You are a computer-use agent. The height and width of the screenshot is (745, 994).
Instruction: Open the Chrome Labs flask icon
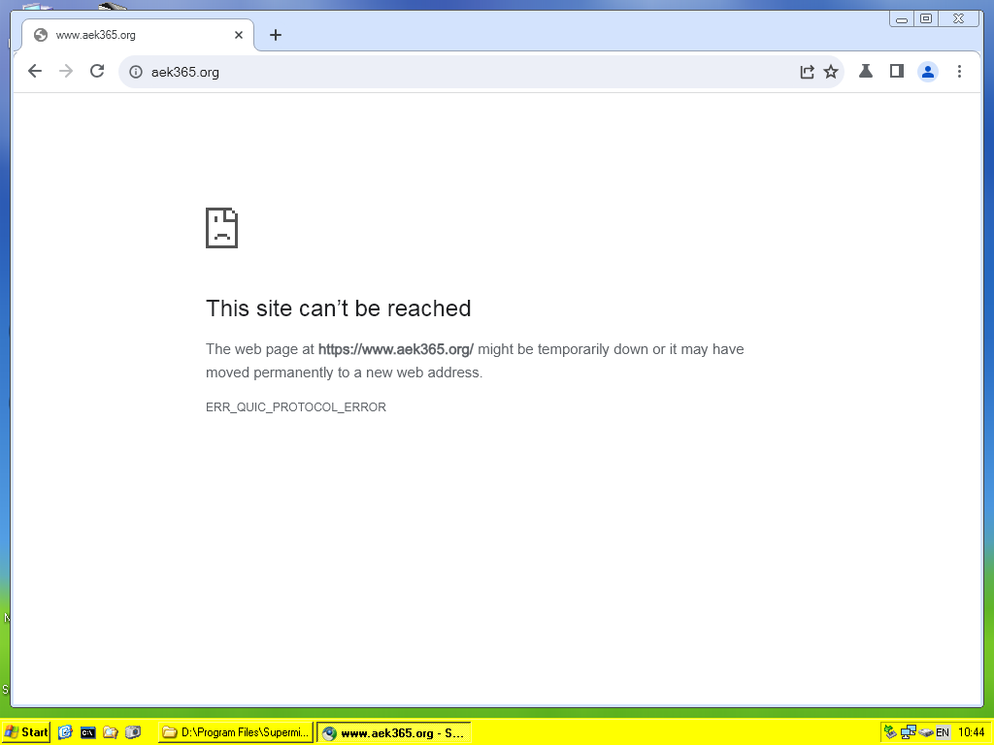click(x=865, y=71)
